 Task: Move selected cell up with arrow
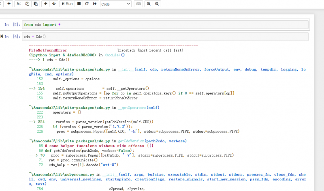click(45, 4)
